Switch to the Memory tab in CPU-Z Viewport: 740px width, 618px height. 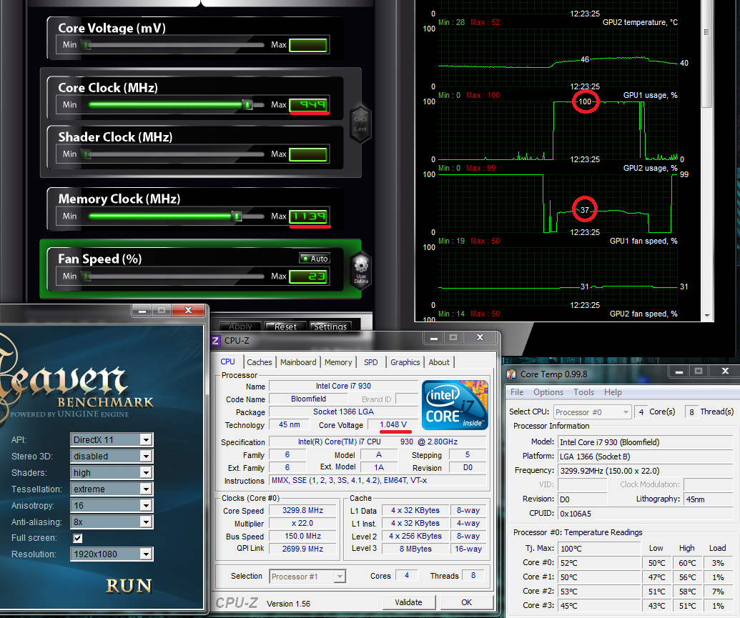338,362
